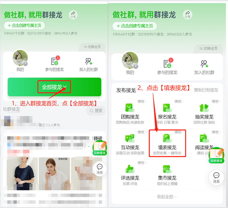This screenshot has height=208, width=228.
Task: Open 消息 bubble in left screen
Action: pos(100,169)
